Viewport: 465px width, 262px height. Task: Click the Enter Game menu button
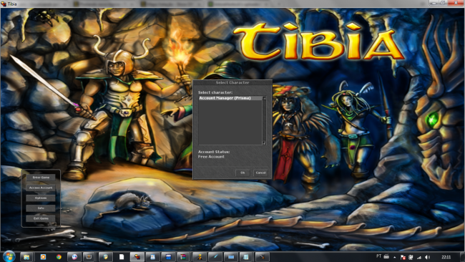(41, 178)
